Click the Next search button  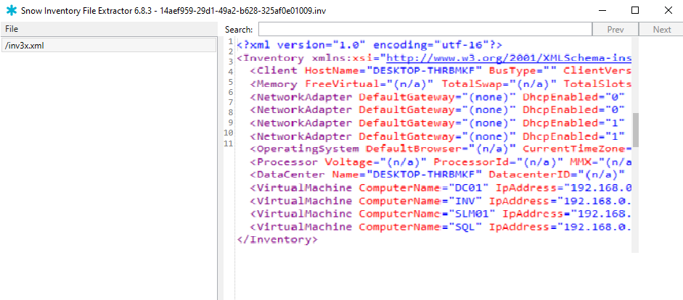662,30
